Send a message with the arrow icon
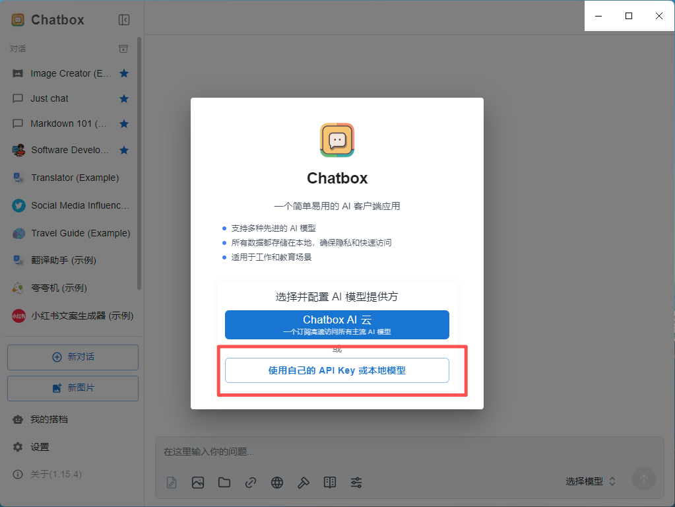The width and height of the screenshot is (675, 507). (x=643, y=479)
